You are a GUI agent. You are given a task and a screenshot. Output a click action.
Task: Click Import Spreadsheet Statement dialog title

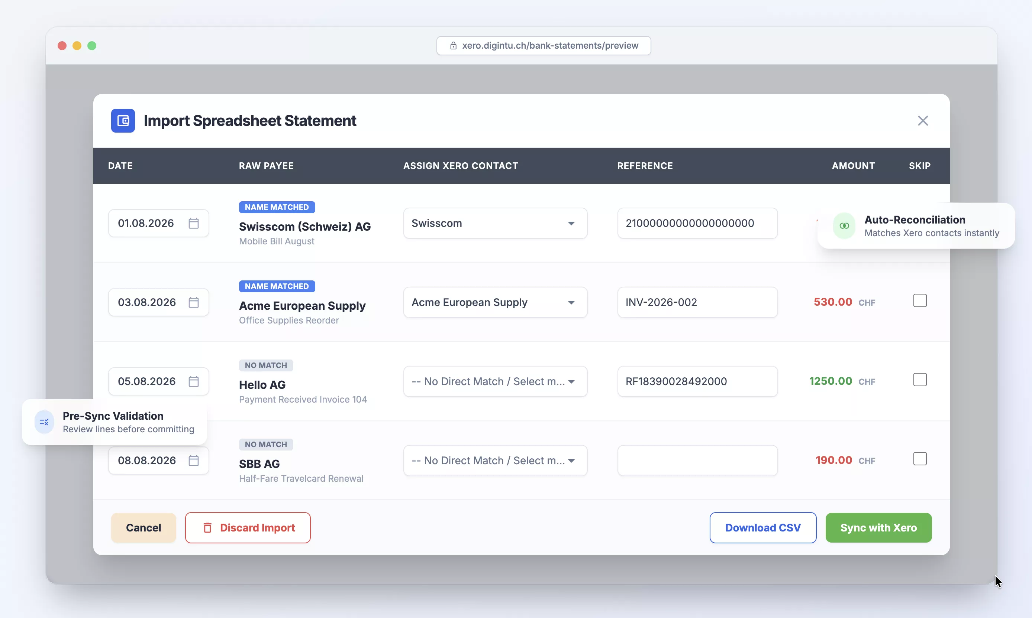point(250,121)
